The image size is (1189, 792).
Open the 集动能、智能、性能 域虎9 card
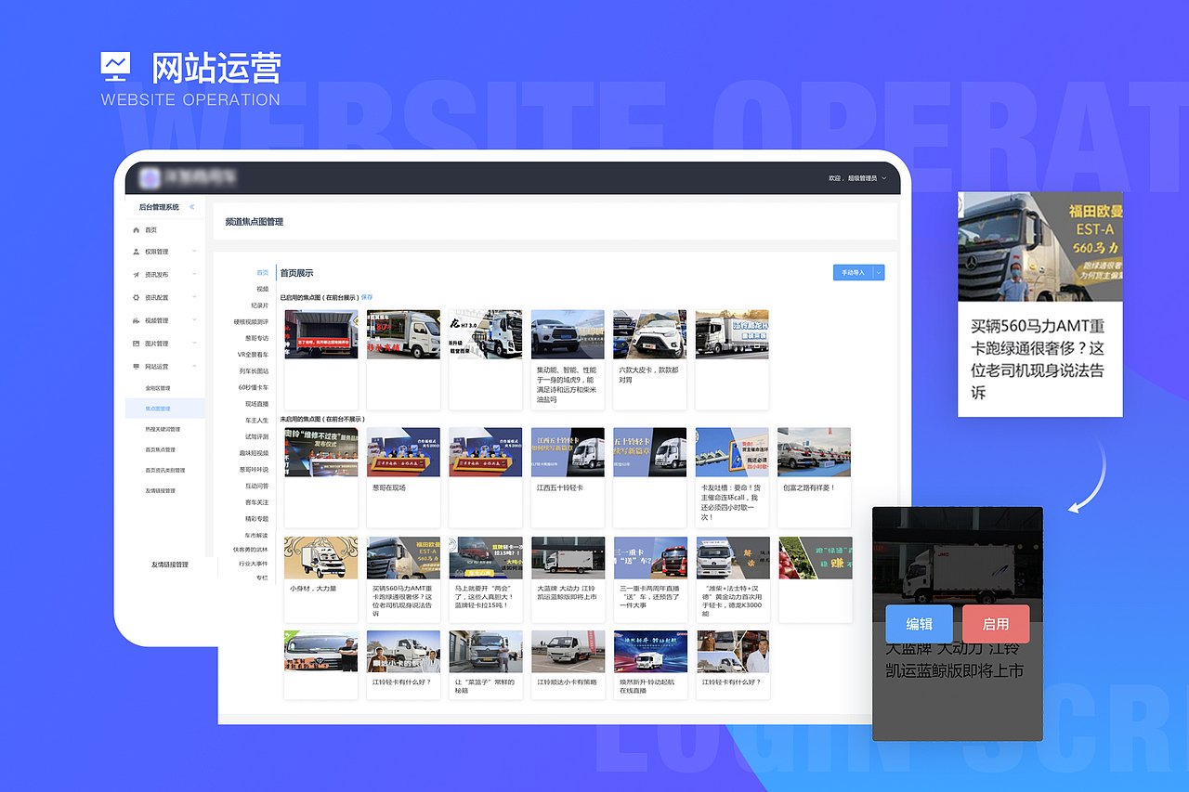coord(568,360)
